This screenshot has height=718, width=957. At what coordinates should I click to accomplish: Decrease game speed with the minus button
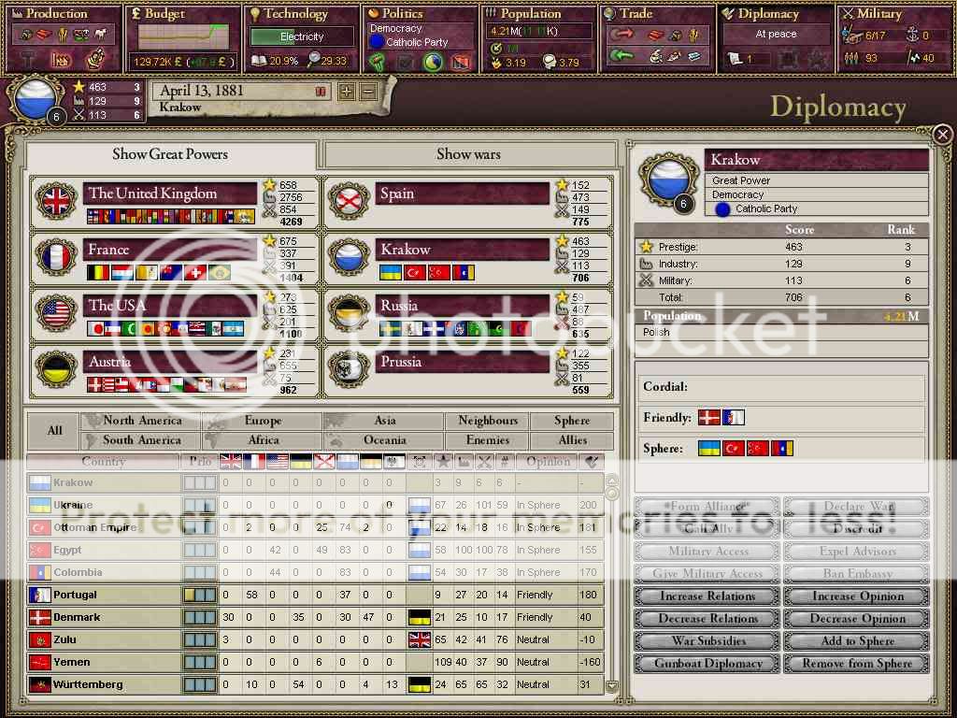pos(368,92)
